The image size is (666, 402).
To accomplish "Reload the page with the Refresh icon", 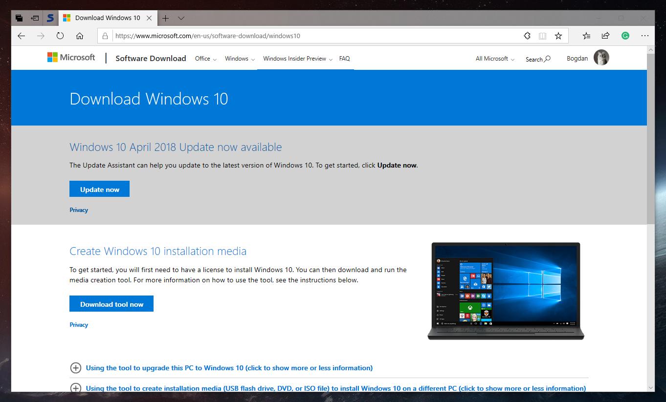I will [x=60, y=36].
